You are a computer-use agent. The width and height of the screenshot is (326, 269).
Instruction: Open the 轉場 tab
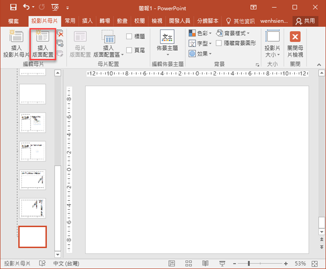tap(105, 21)
